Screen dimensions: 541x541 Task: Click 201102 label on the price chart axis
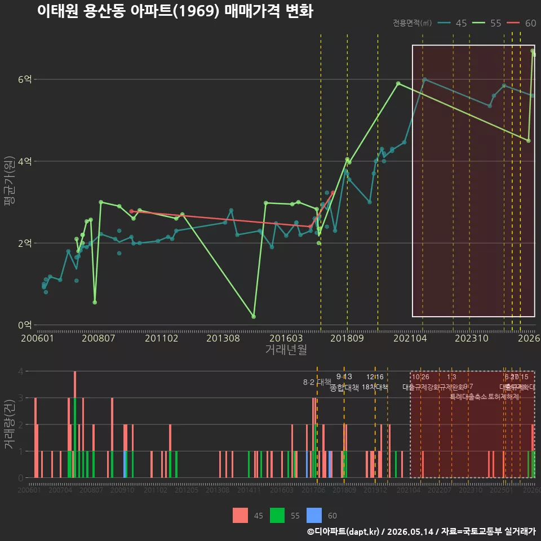point(162,338)
